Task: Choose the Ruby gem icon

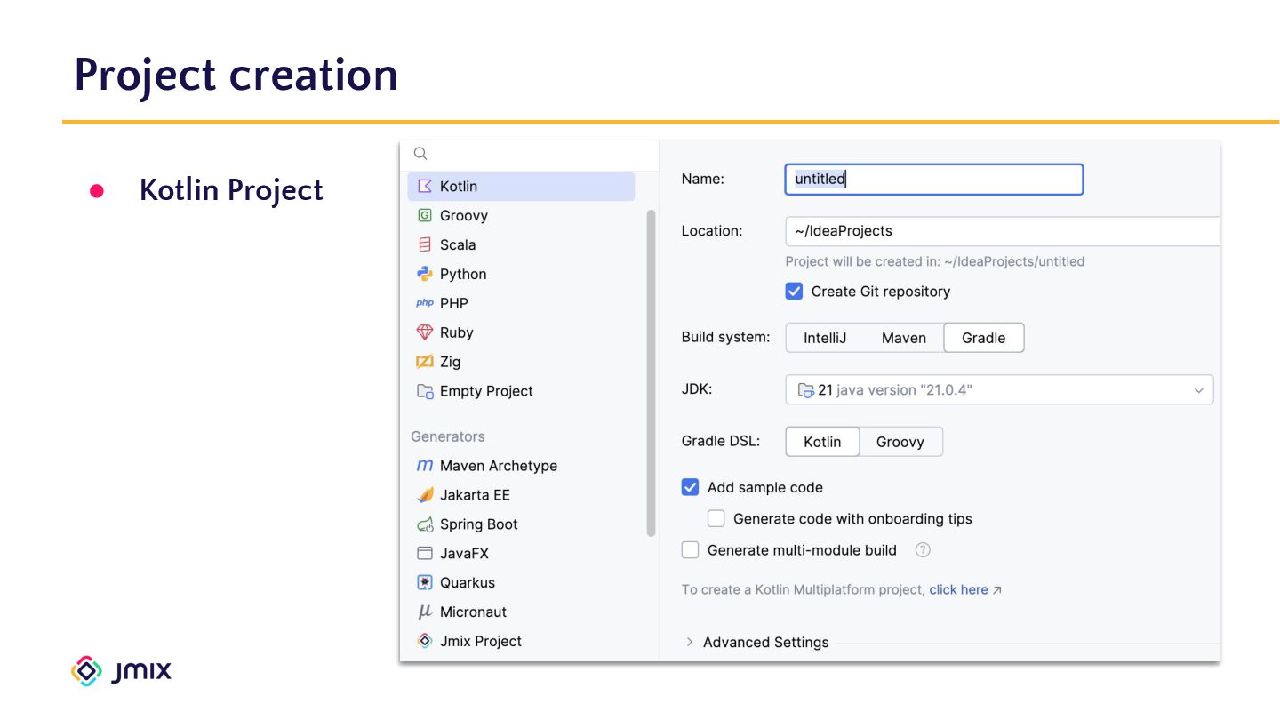Action: tap(425, 332)
